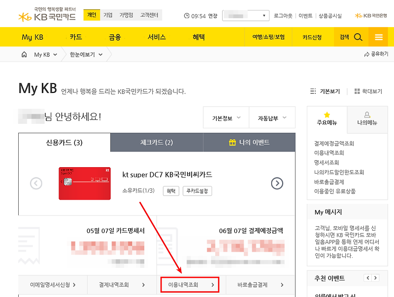Viewport: 394px width, 297px height.
Task: Open 결제예정금액조회 in sidebar
Action: (x=334, y=144)
